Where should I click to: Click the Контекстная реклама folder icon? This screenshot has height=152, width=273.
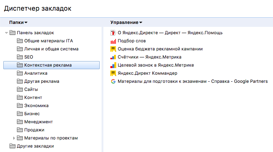19,65
